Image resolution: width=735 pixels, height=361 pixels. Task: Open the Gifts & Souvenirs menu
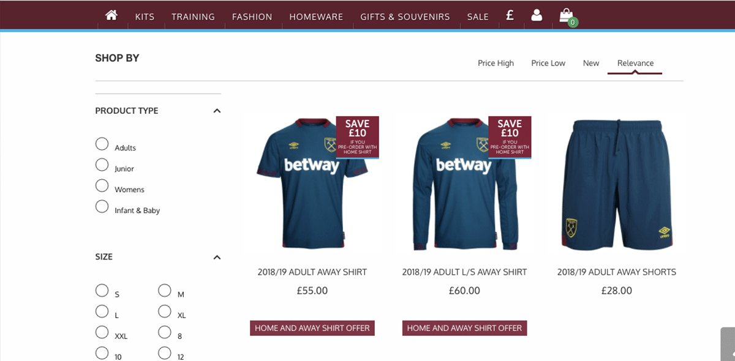[405, 17]
